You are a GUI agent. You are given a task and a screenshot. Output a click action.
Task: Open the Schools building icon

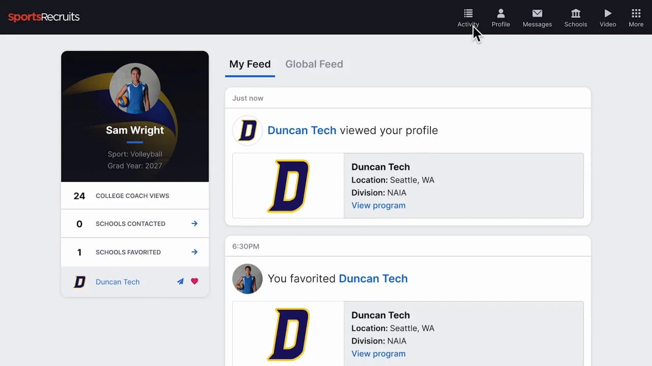[x=576, y=13]
